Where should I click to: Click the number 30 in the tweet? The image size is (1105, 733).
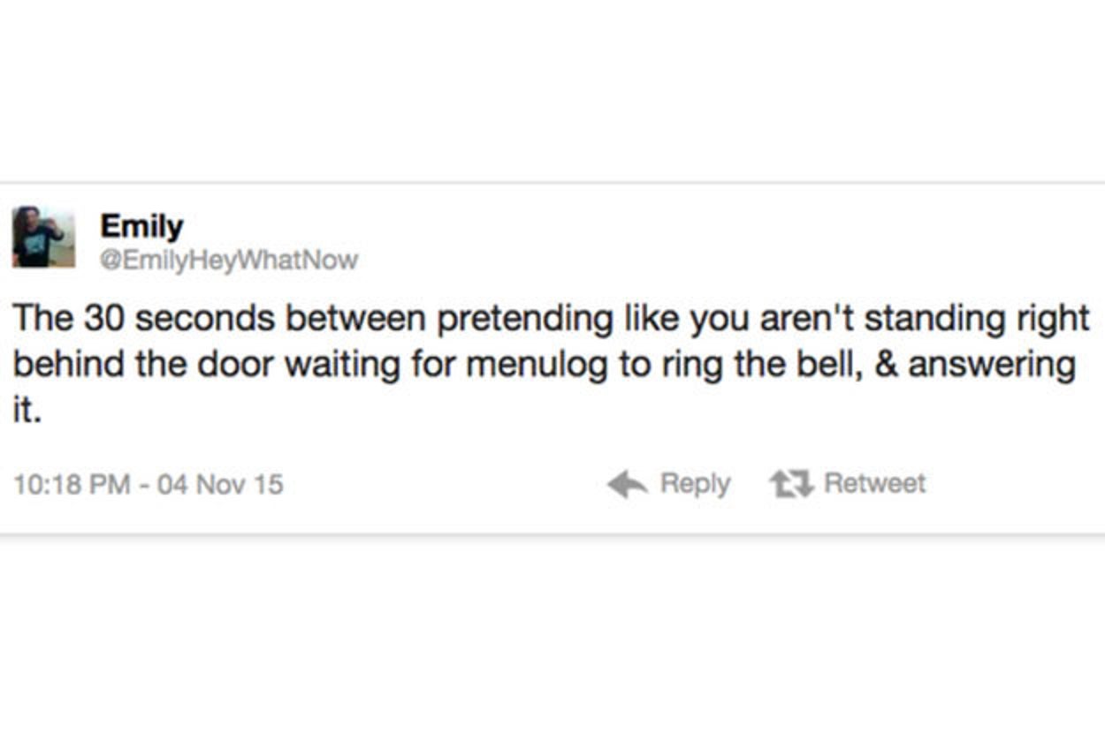tap(103, 318)
